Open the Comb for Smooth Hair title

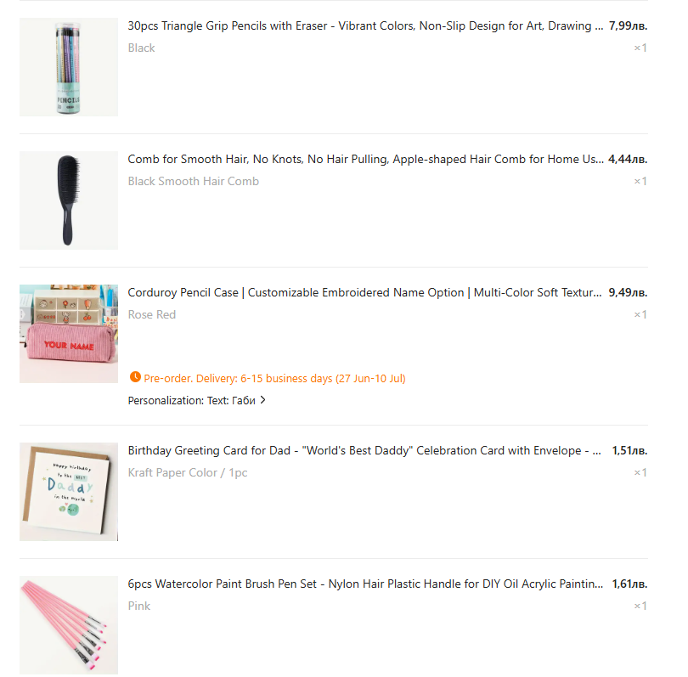coord(365,159)
